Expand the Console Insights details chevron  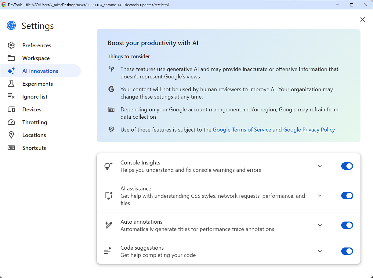[320, 166]
